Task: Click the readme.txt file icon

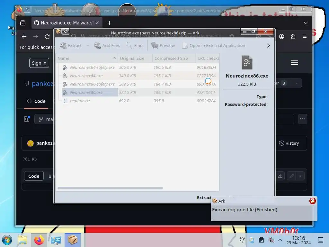Action: coord(65,101)
